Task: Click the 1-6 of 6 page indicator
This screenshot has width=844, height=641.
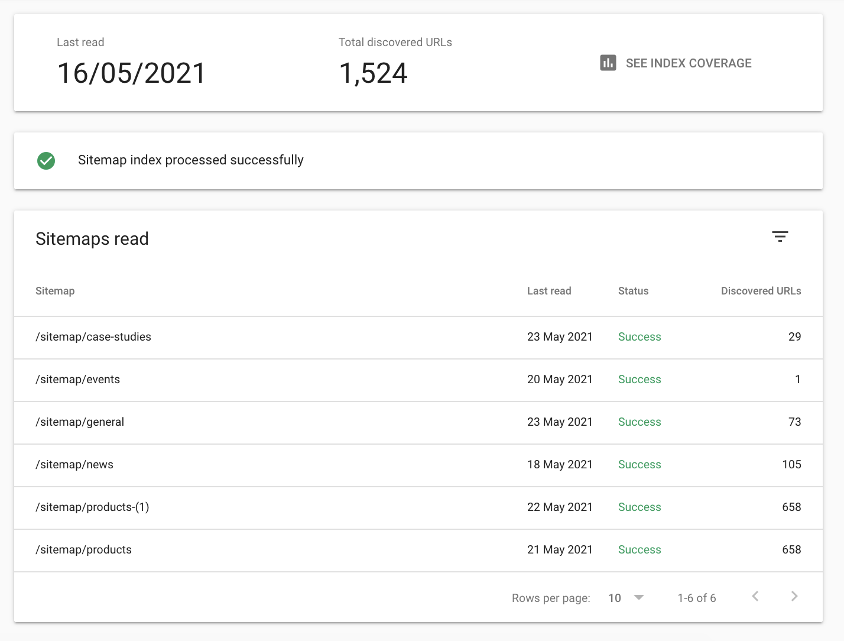Action: (697, 598)
